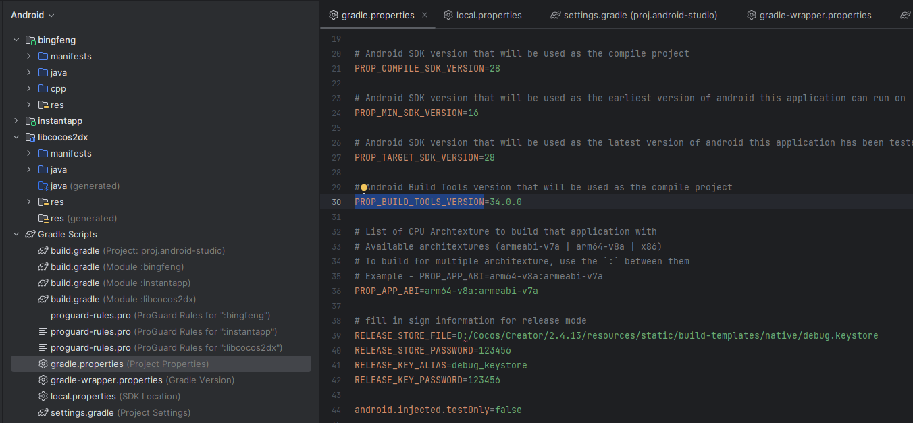The height and width of the screenshot is (423, 913).
Task: Open the Android project view dropdown
Action: click(x=32, y=15)
